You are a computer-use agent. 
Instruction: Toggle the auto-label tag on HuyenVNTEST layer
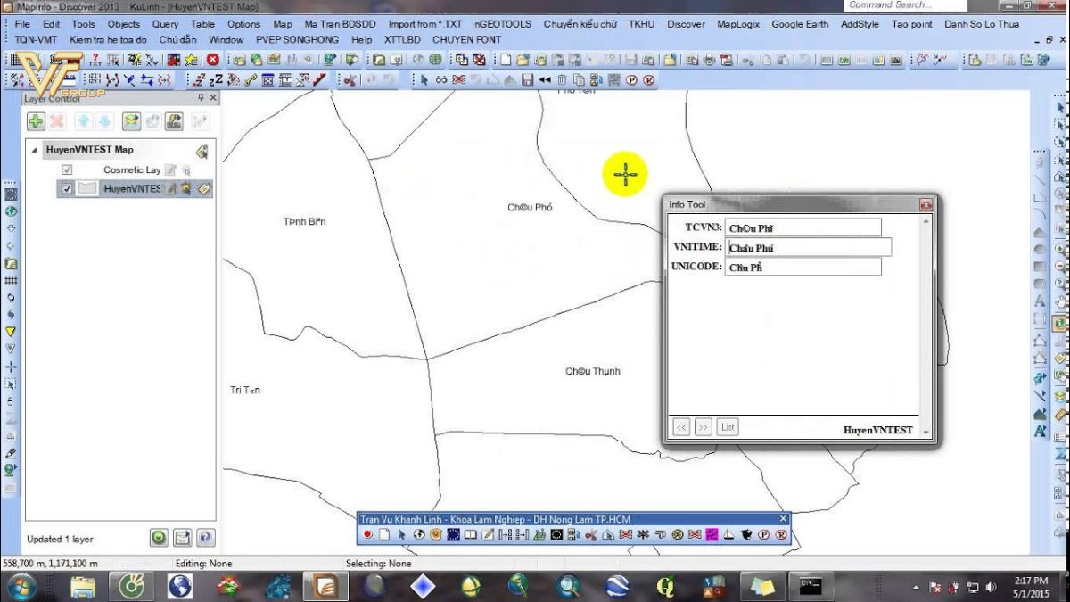pos(202,189)
